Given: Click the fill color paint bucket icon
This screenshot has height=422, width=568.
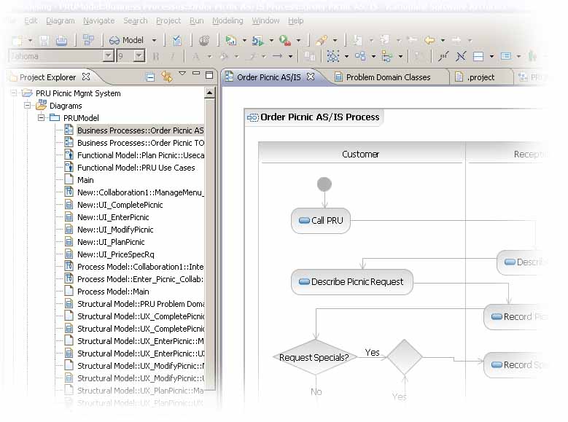Looking at the screenshot, I should tap(224, 56).
